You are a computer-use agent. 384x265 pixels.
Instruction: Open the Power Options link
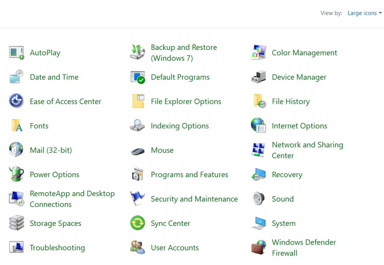coord(55,174)
